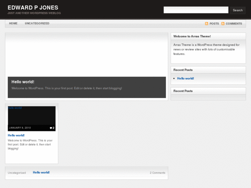Focus the search text field in header
251x188 pixels.
tap(196, 10)
